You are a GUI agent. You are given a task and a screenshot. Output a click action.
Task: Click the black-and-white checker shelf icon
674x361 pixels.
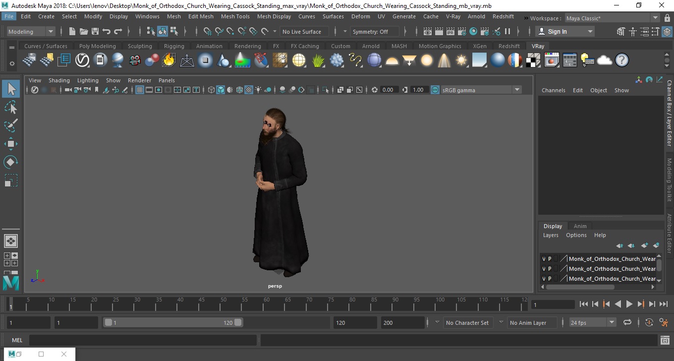tap(533, 60)
